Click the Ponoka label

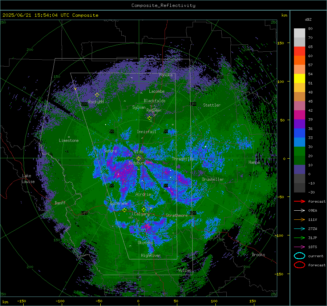coord(166,75)
